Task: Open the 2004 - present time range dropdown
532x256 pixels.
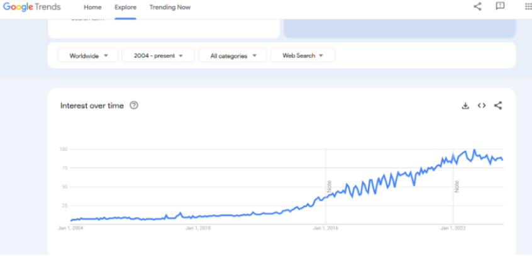Action: click(158, 55)
